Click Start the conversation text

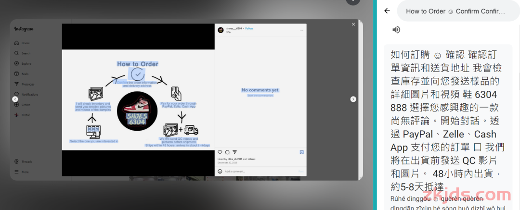pyautogui.click(x=260, y=96)
